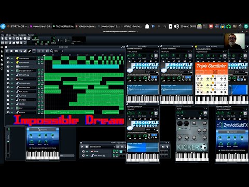249x187 pixels.
Task: Open the Automation Editor from main toolbar
Action: coord(13,42)
